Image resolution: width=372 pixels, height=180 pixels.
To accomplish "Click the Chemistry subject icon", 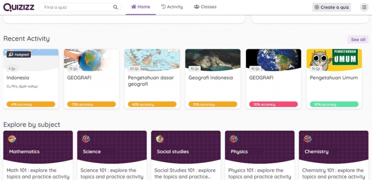I will point(308,139).
